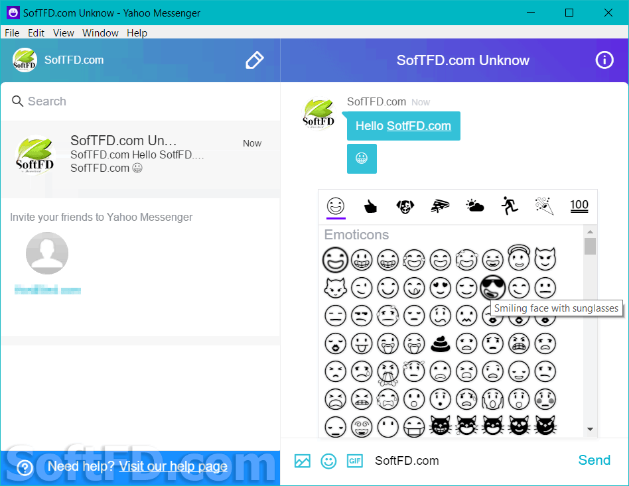Insert the neutral straight-mouth face emoji
Screen dimensions: 629x486
click(x=545, y=288)
